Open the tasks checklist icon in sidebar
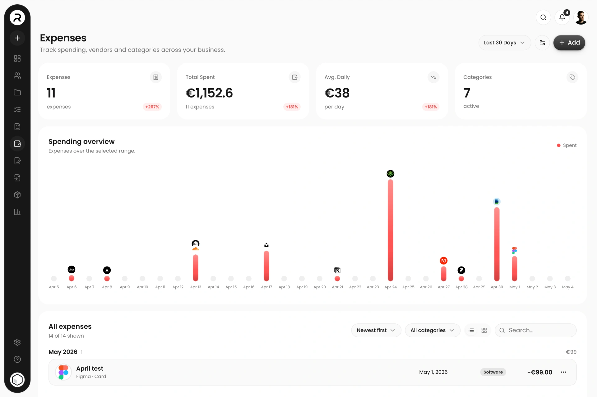 [x=17, y=110]
